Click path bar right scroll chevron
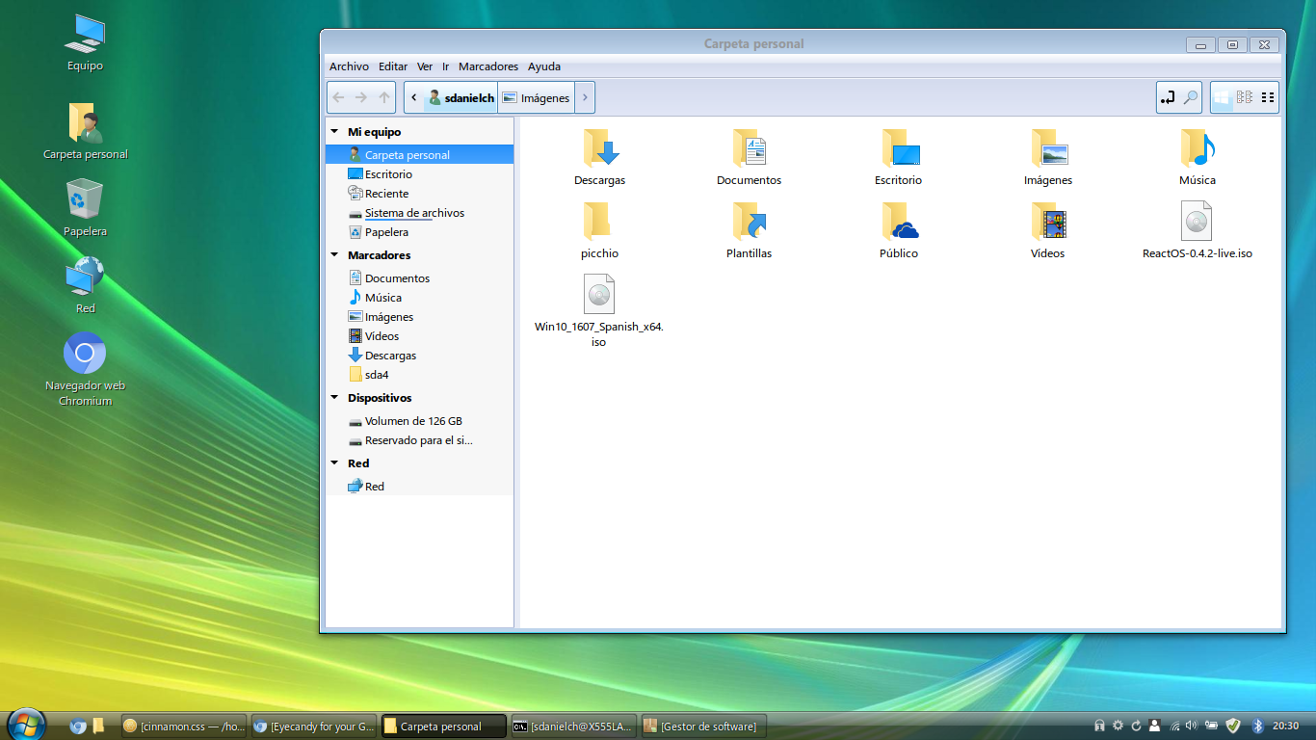 point(586,97)
